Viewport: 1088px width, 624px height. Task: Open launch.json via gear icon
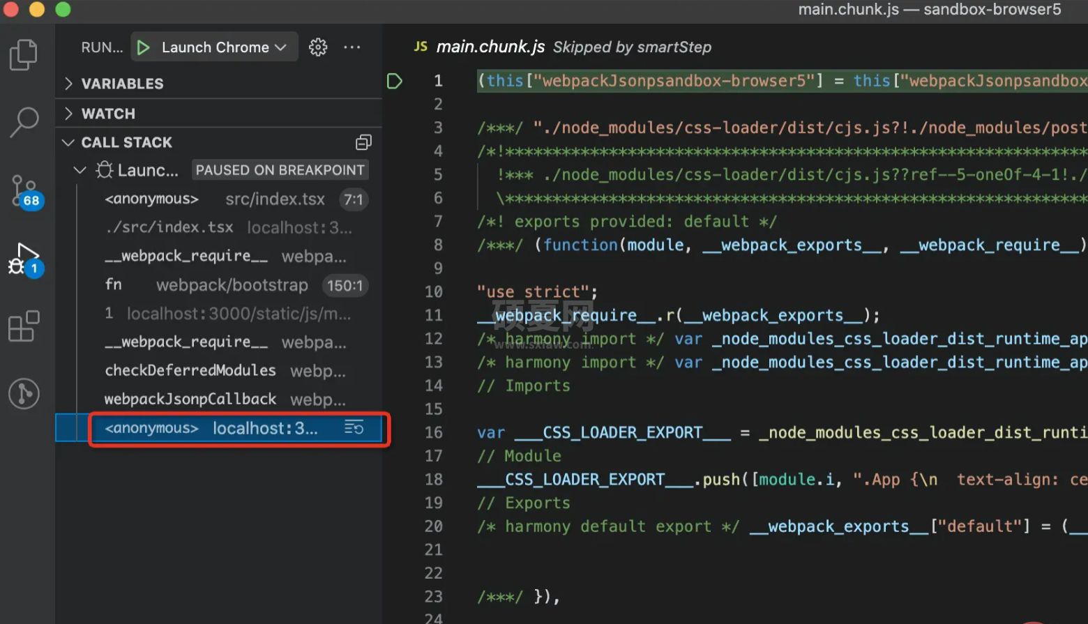point(318,47)
